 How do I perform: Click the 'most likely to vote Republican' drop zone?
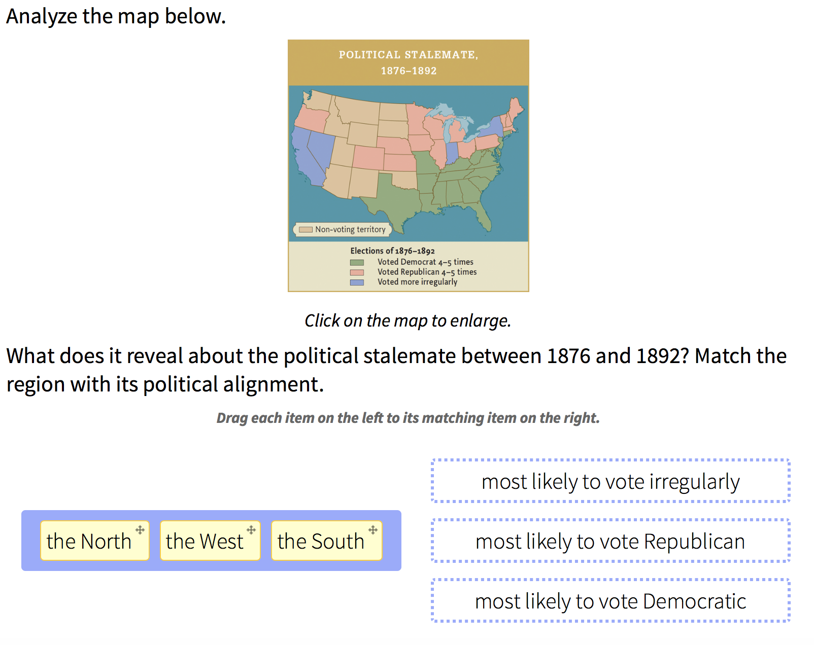tap(610, 541)
